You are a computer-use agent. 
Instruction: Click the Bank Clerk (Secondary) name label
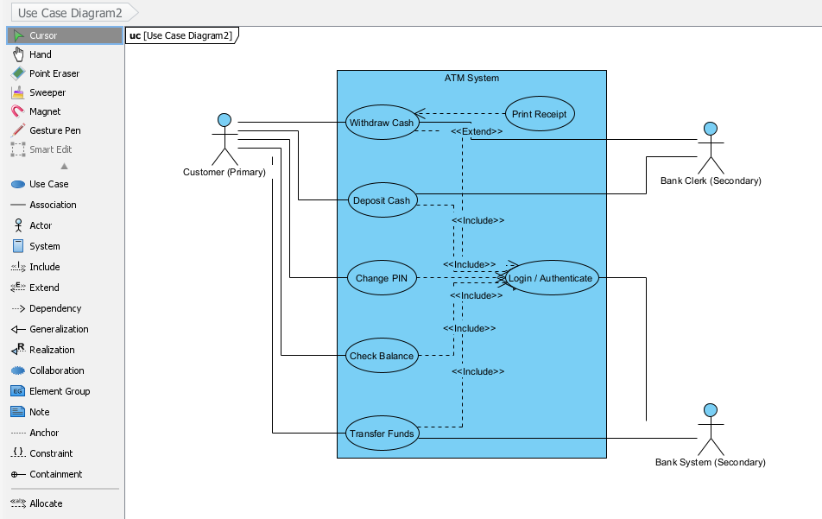tap(711, 180)
